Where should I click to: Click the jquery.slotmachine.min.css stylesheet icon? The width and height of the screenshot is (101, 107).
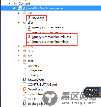click(29, 37)
